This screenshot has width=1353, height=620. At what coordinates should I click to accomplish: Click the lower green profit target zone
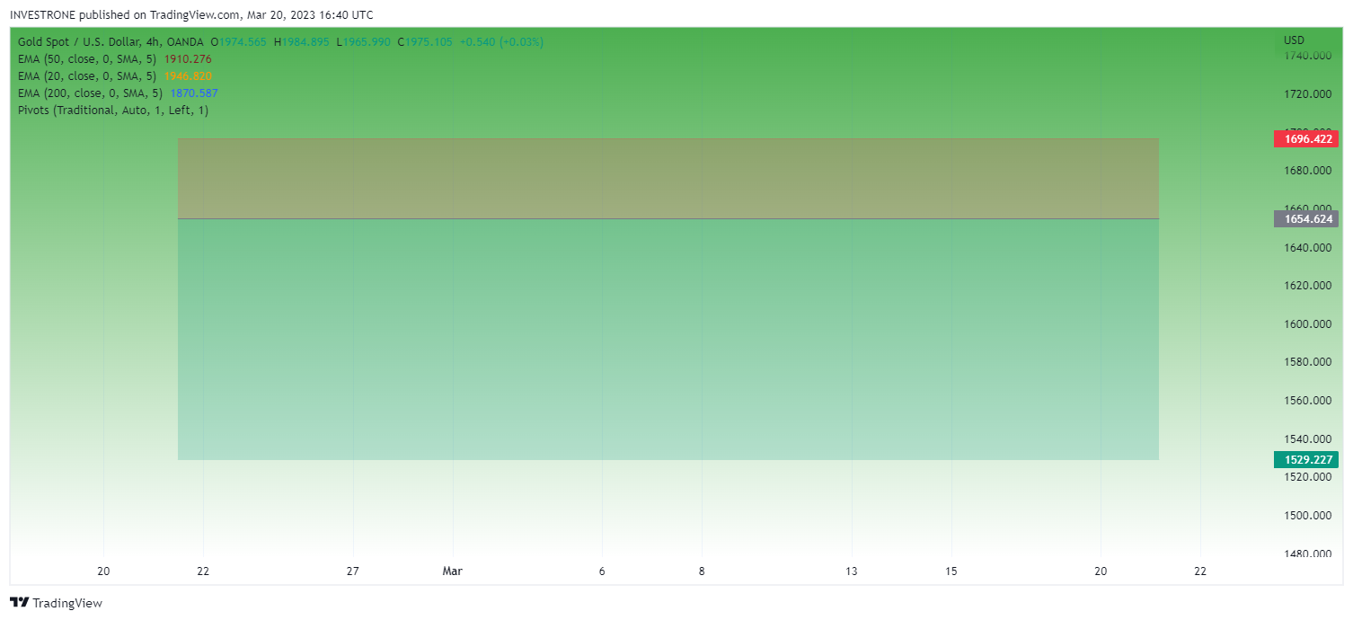(668, 340)
